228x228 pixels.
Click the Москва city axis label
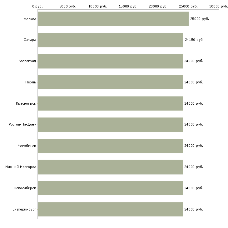click(x=30, y=19)
